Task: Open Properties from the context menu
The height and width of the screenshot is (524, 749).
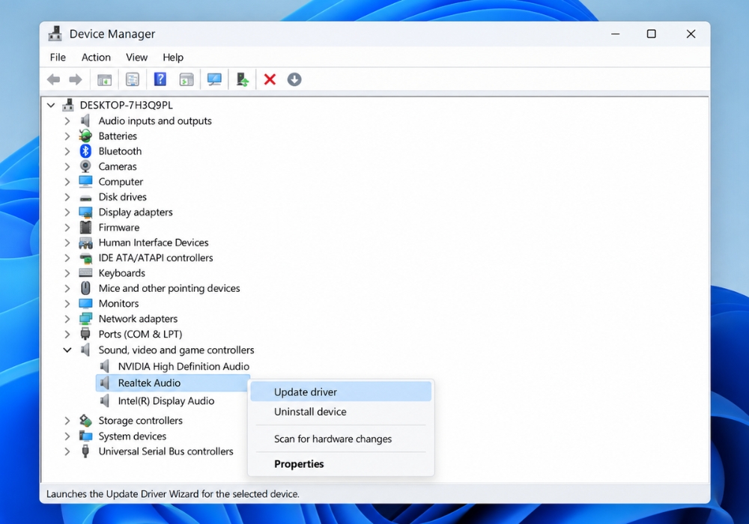Action: tap(341, 464)
